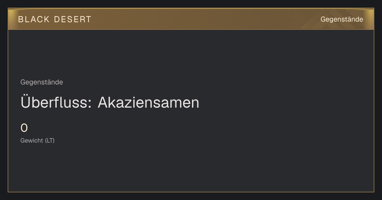382x200 pixels.
Task: Click the word Akaziensamen in the heading
Action: tap(148, 103)
